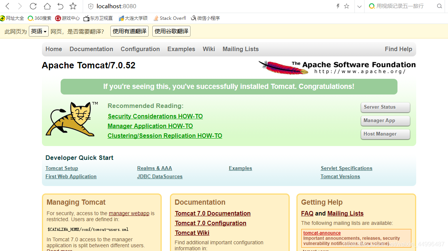Open Examples in the nav bar

pyautogui.click(x=181, y=49)
